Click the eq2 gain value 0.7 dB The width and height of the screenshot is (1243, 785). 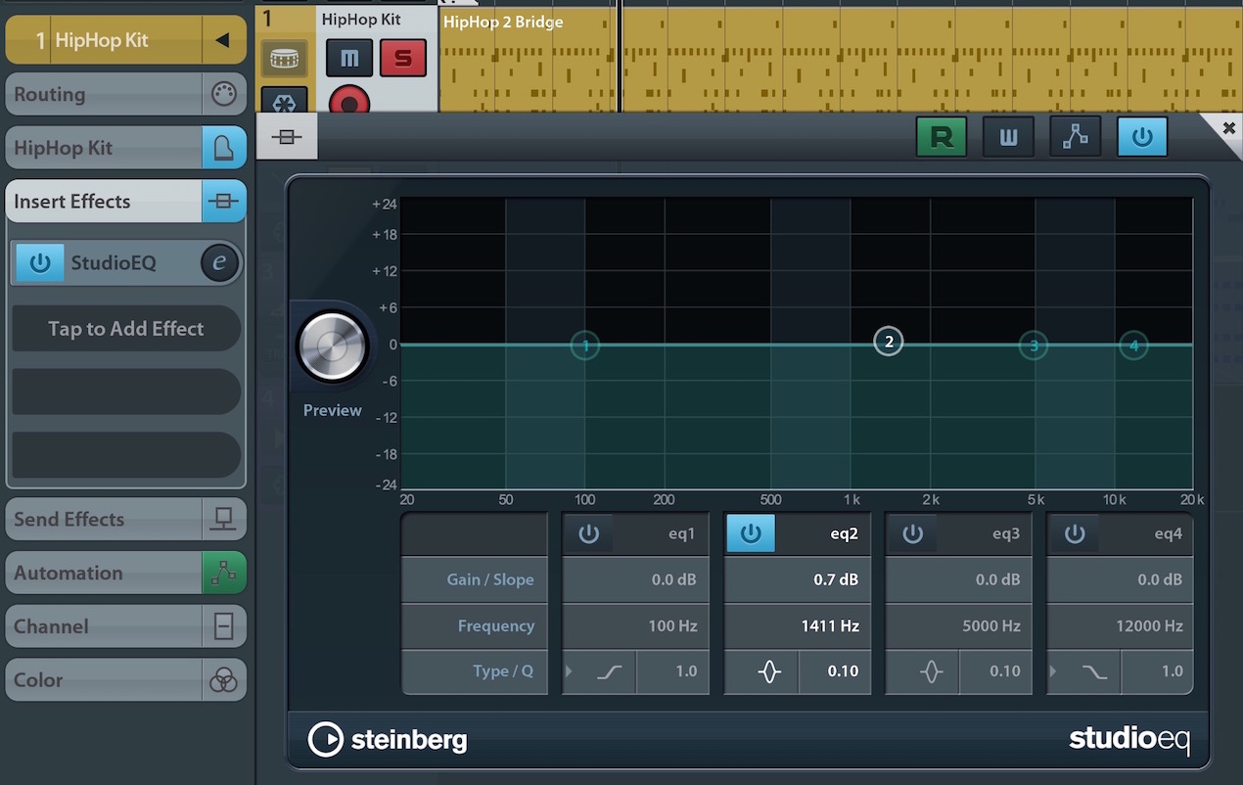[798, 579]
